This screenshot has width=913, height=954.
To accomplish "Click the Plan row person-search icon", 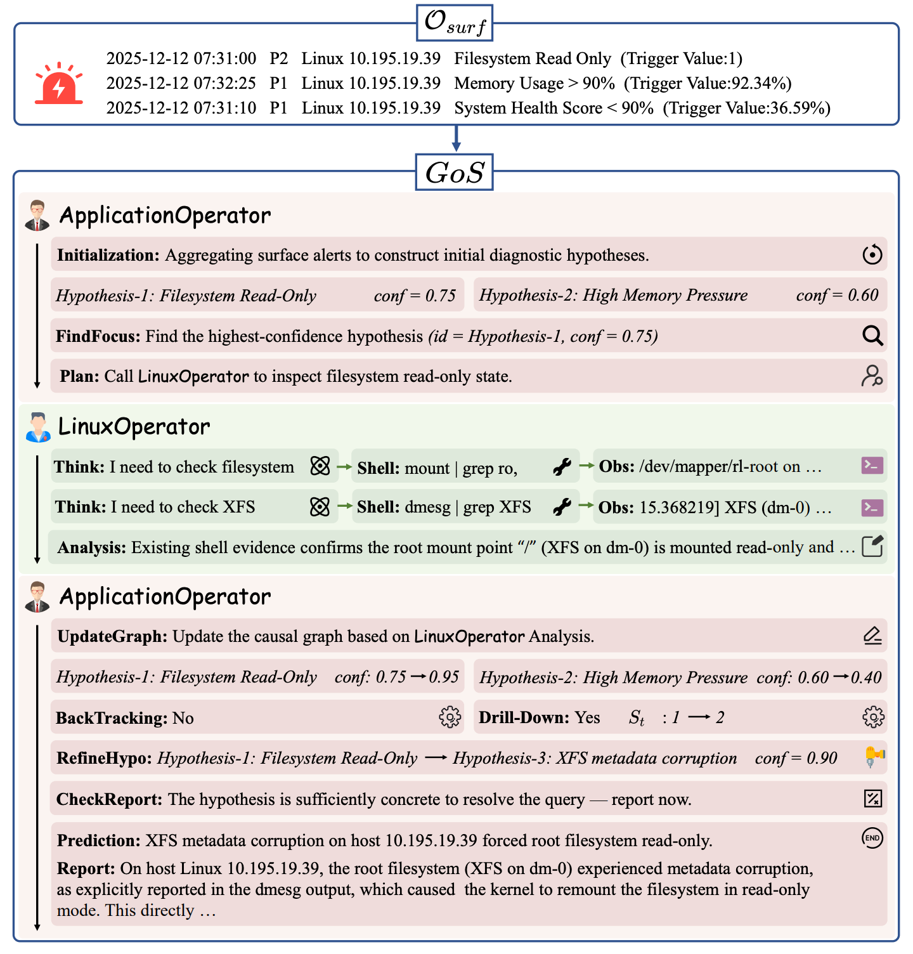I will click(x=872, y=376).
